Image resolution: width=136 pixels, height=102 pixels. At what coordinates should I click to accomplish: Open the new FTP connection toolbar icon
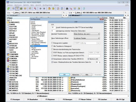[x=62, y=8]
